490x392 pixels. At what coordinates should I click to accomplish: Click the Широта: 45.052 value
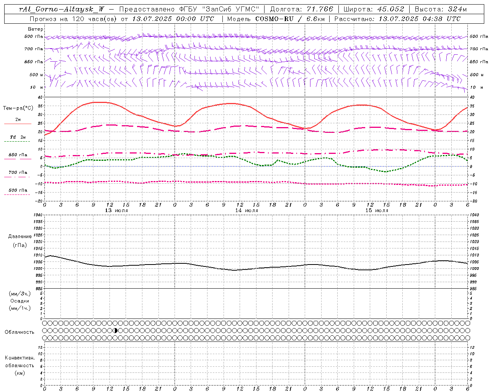pyautogui.click(x=374, y=9)
